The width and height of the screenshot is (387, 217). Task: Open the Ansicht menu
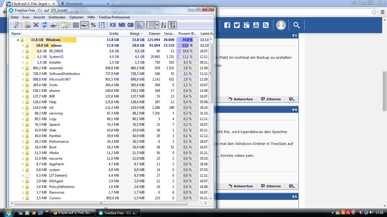pyautogui.click(x=39, y=17)
